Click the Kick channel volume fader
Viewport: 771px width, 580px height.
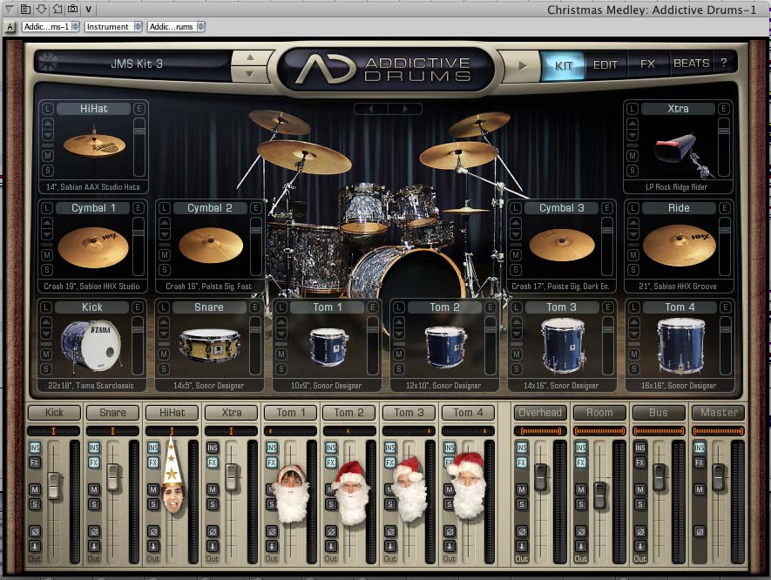(54, 486)
